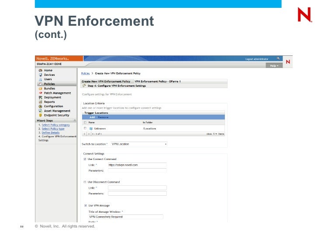Click the Policies icon in sidebar
The width and height of the screenshot is (318, 238).
tap(40, 84)
